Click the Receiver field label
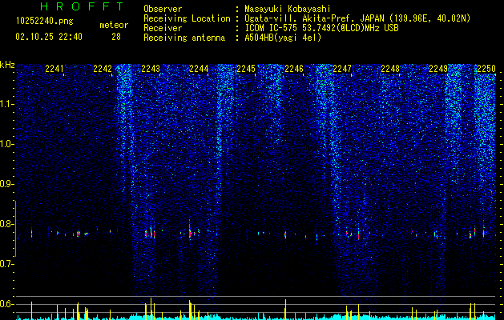This screenshot has height=320, width=504. tap(163, 28)
